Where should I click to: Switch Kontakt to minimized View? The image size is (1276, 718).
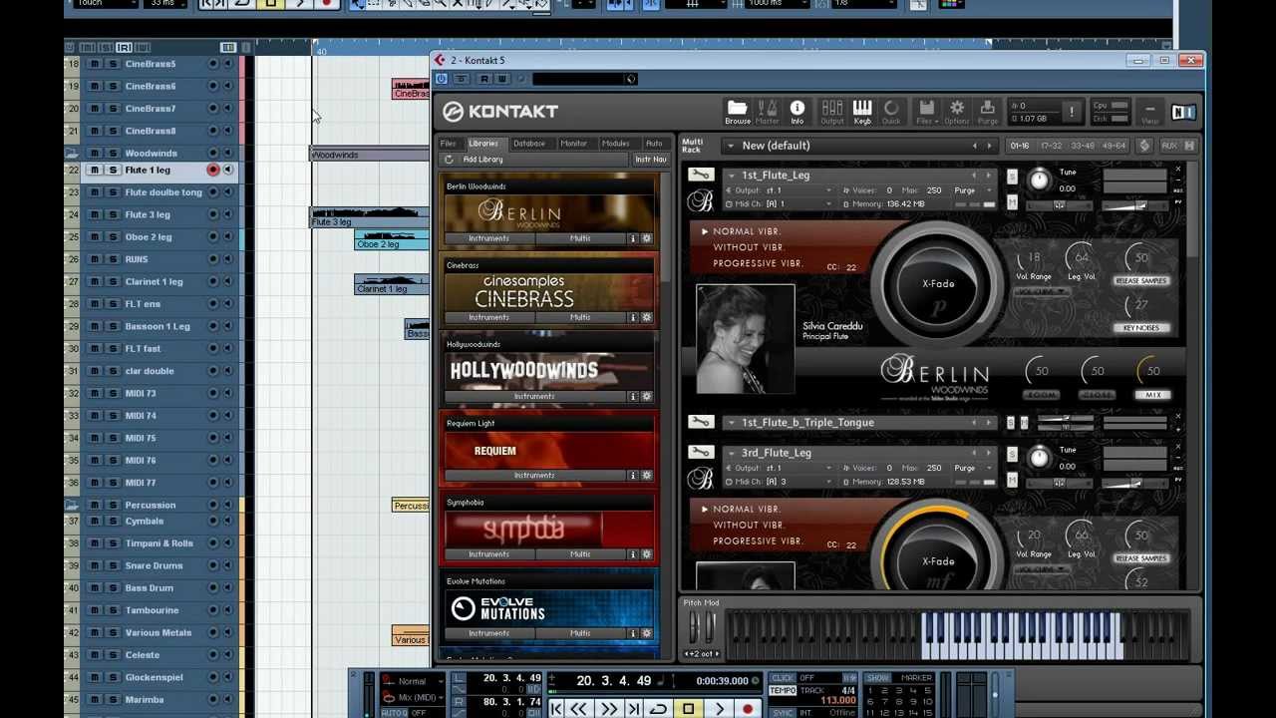click(x=1149, y=112)
